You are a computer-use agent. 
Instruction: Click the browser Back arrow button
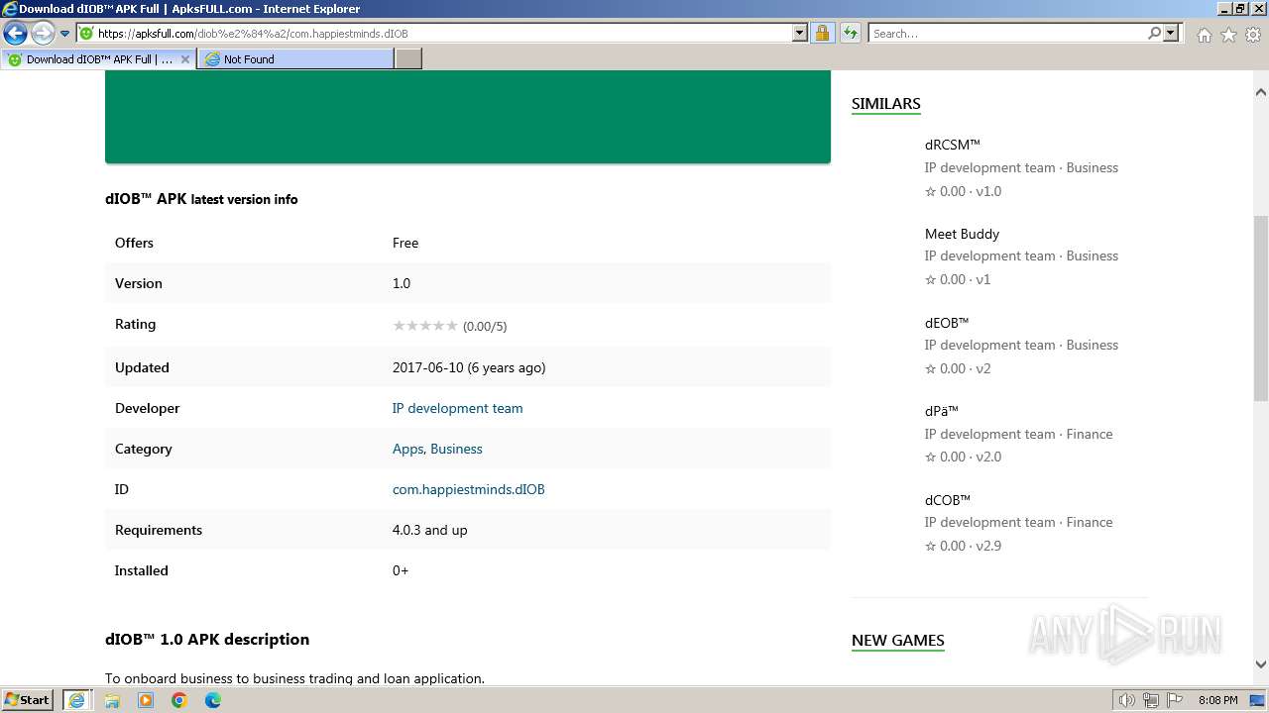[16, 33]
